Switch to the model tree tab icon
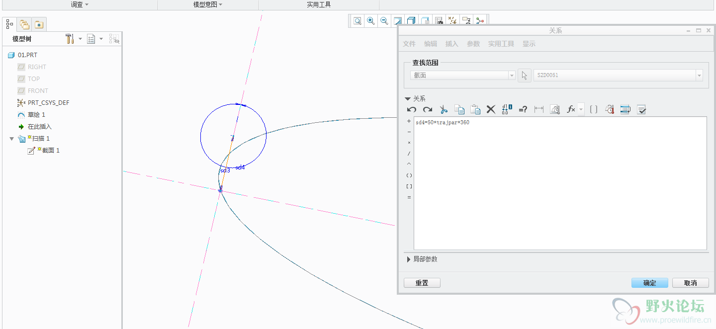Image resolution: width=716 pixels, height=329 pixels. 9,24
